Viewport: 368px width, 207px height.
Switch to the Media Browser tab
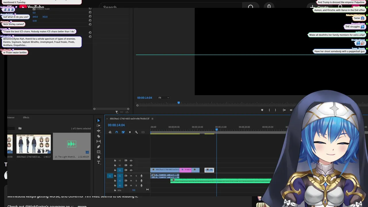(x=11, y=117)
